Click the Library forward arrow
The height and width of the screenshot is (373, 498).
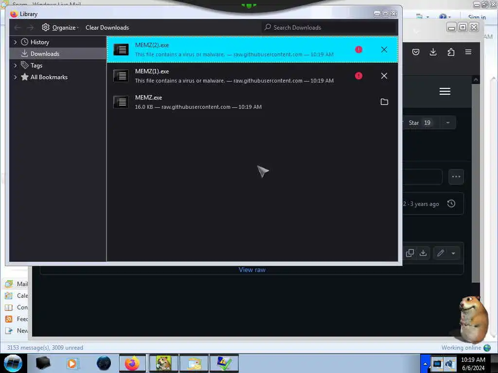click(30, 28)
